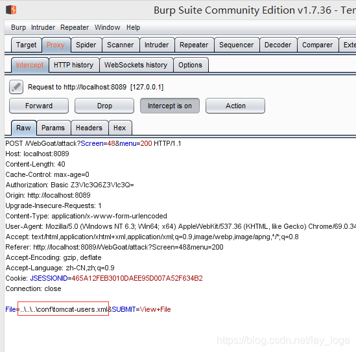Image resolution: width=356 pixels, height=352 pixels.
Task: Click the JSESSIONID cookie value
Action: 137,278
